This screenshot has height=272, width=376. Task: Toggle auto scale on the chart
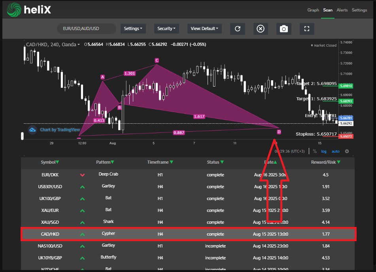[335, 151]
